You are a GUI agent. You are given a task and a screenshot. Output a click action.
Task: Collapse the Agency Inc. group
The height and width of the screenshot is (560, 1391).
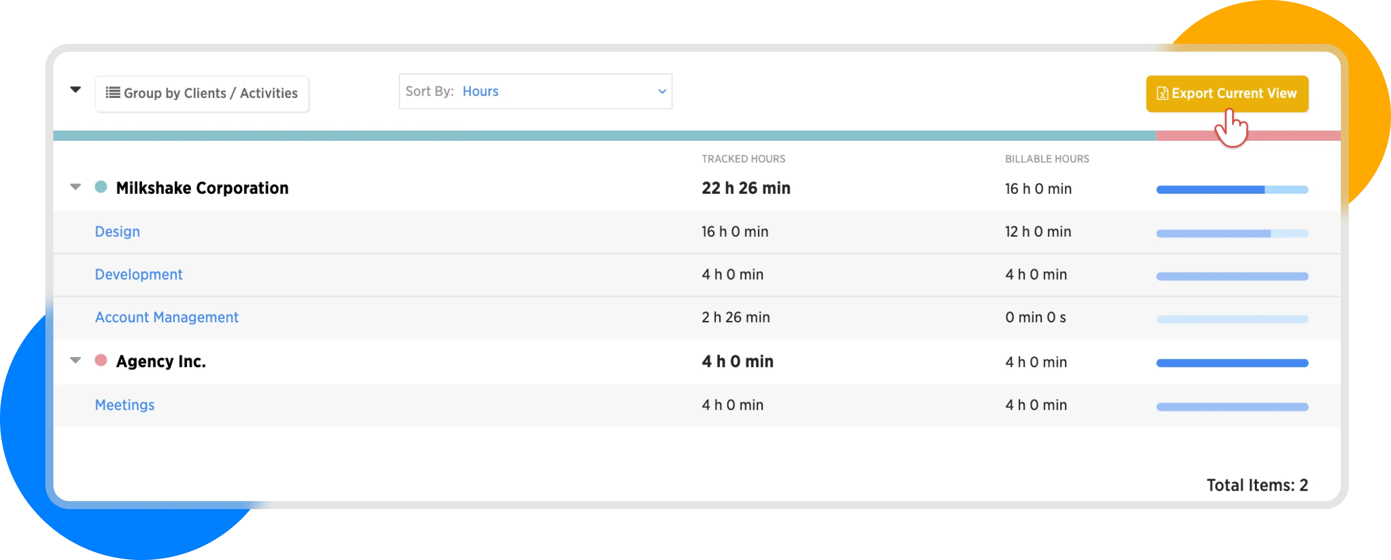[x=76, y=360]
